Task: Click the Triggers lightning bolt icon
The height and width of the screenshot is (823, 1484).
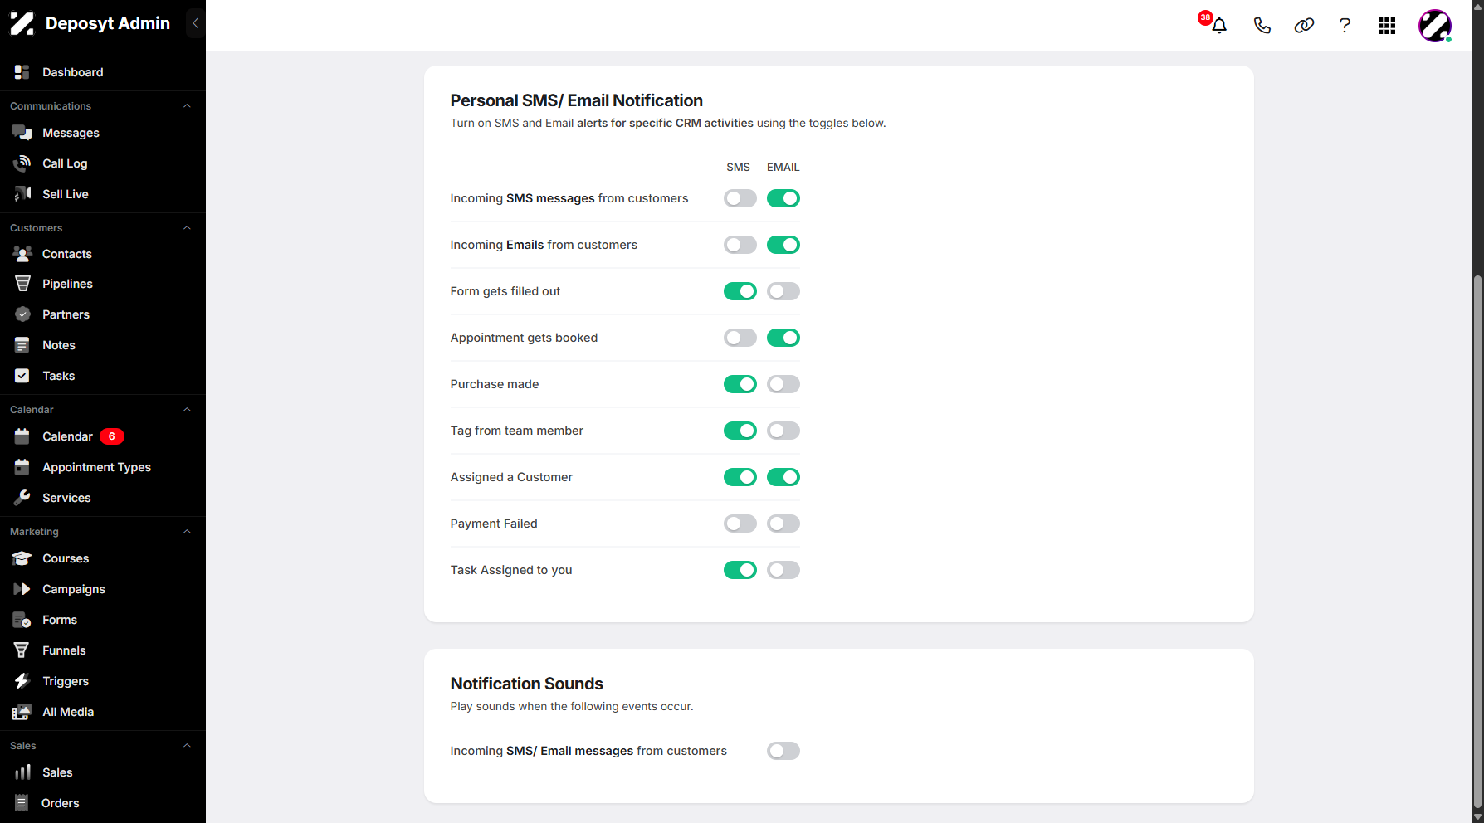Action: (22, 681)
